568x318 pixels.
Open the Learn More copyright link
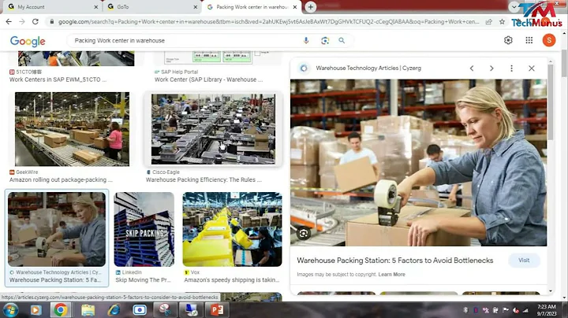pyautogui.click(x=391, y=274)
